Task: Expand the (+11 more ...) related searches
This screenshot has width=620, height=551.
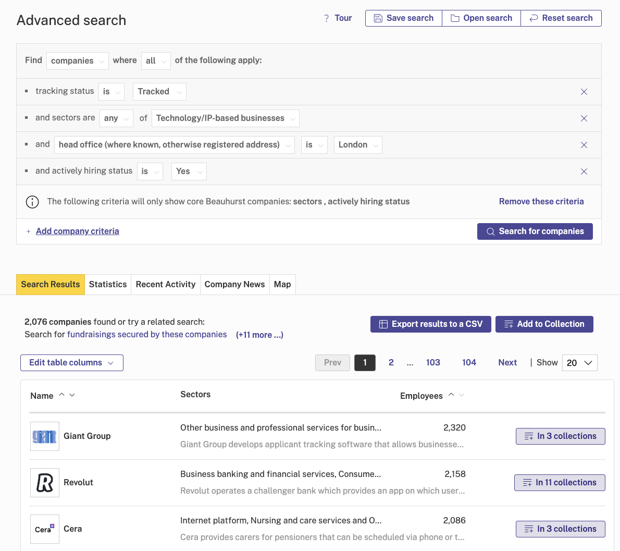Action: click(x=259, y=335)
